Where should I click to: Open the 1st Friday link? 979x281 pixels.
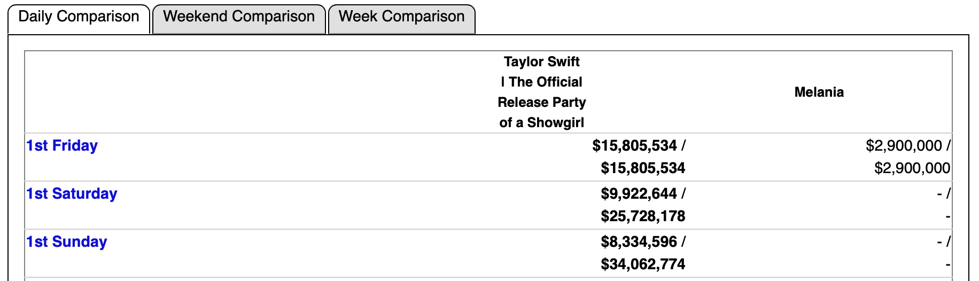pos(62,146)
